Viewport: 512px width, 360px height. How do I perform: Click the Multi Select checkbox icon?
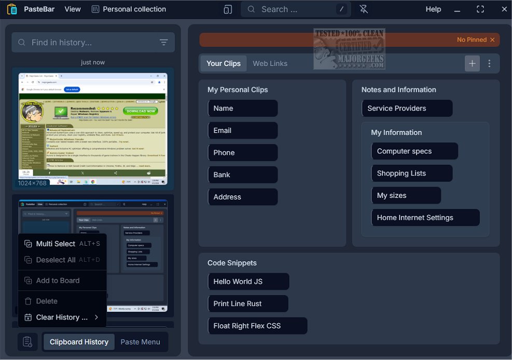pyautogui.click(x=28, y=244)
